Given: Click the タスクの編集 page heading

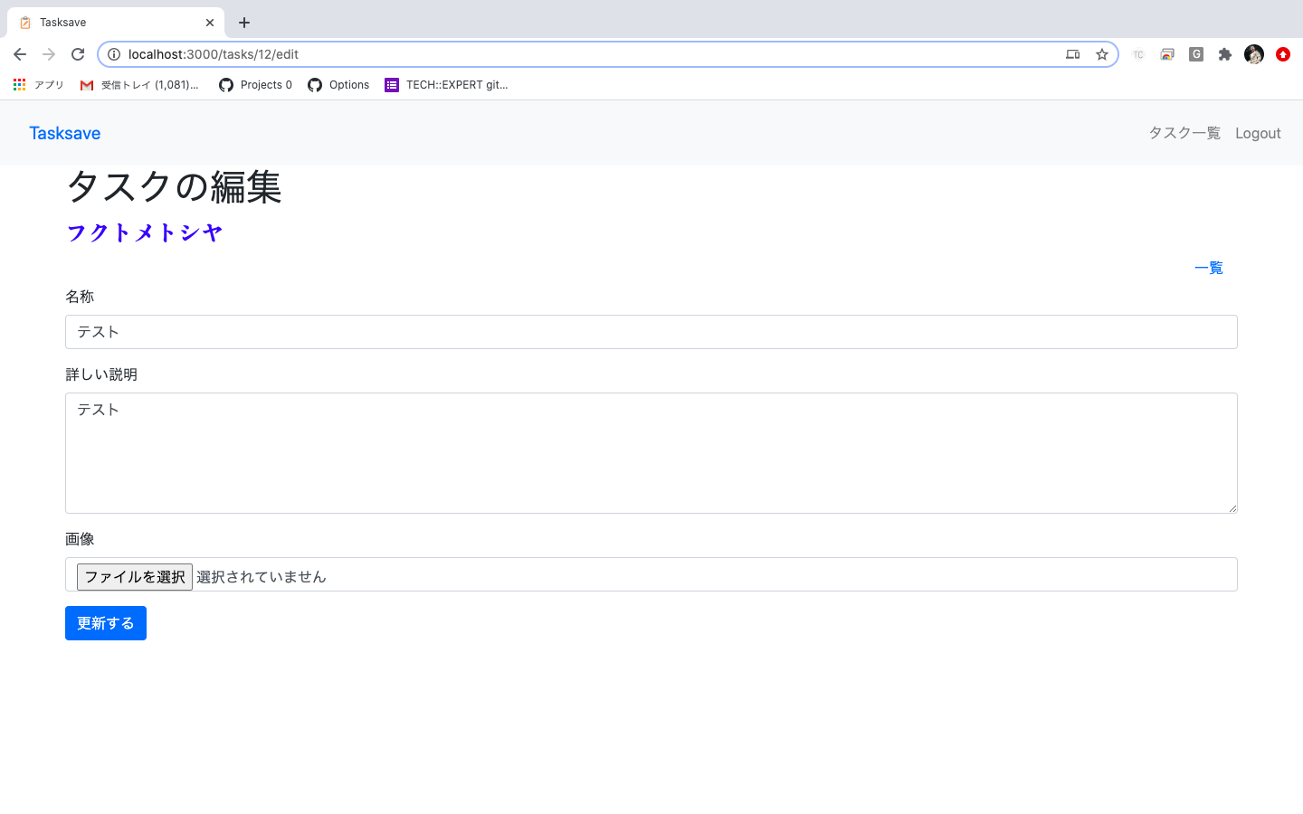Looking at the screenshot, I should coord(174,187).
